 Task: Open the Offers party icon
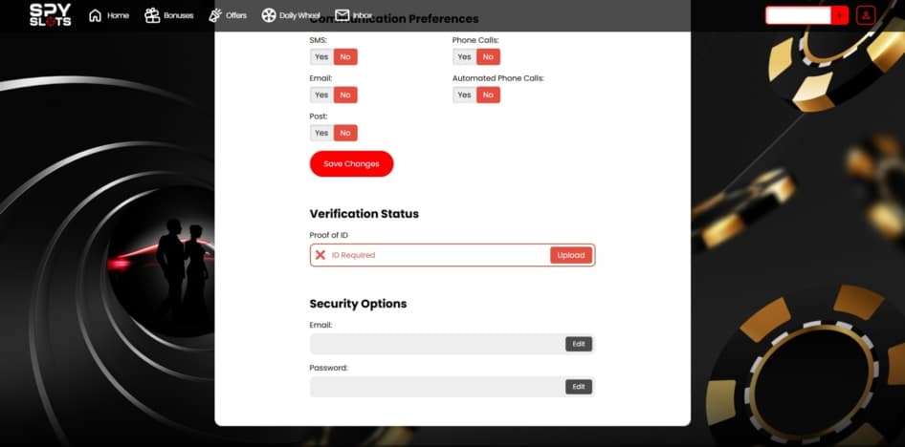215,15
